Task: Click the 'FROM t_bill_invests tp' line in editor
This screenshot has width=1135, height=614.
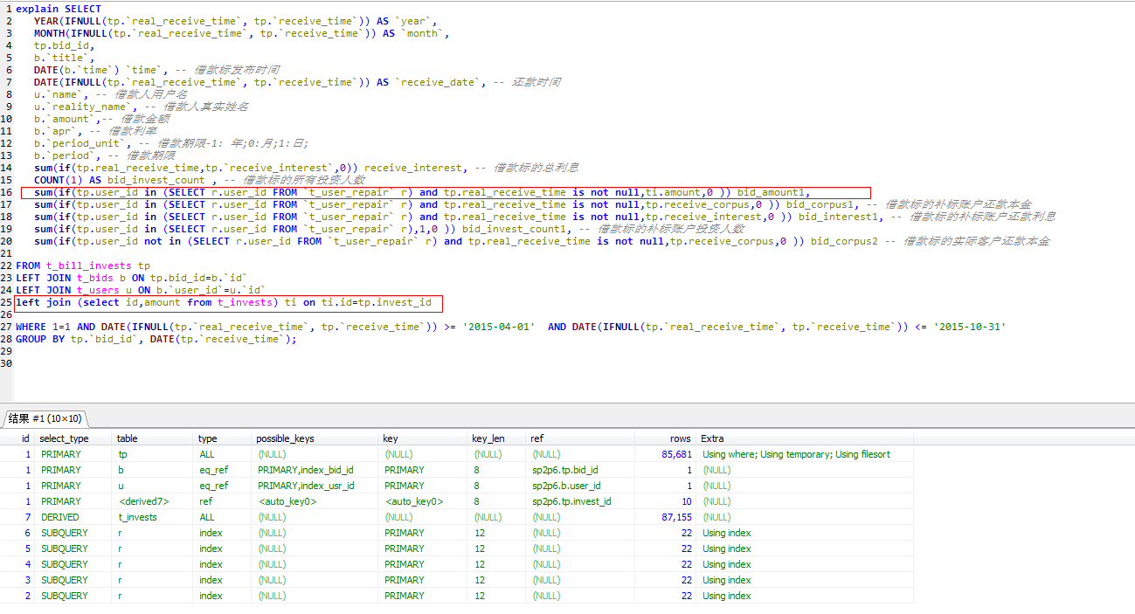Action: click(x=83, y=266)
